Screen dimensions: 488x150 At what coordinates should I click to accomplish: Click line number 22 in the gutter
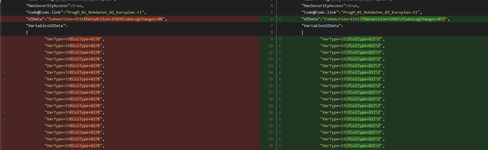pos(271,126)
